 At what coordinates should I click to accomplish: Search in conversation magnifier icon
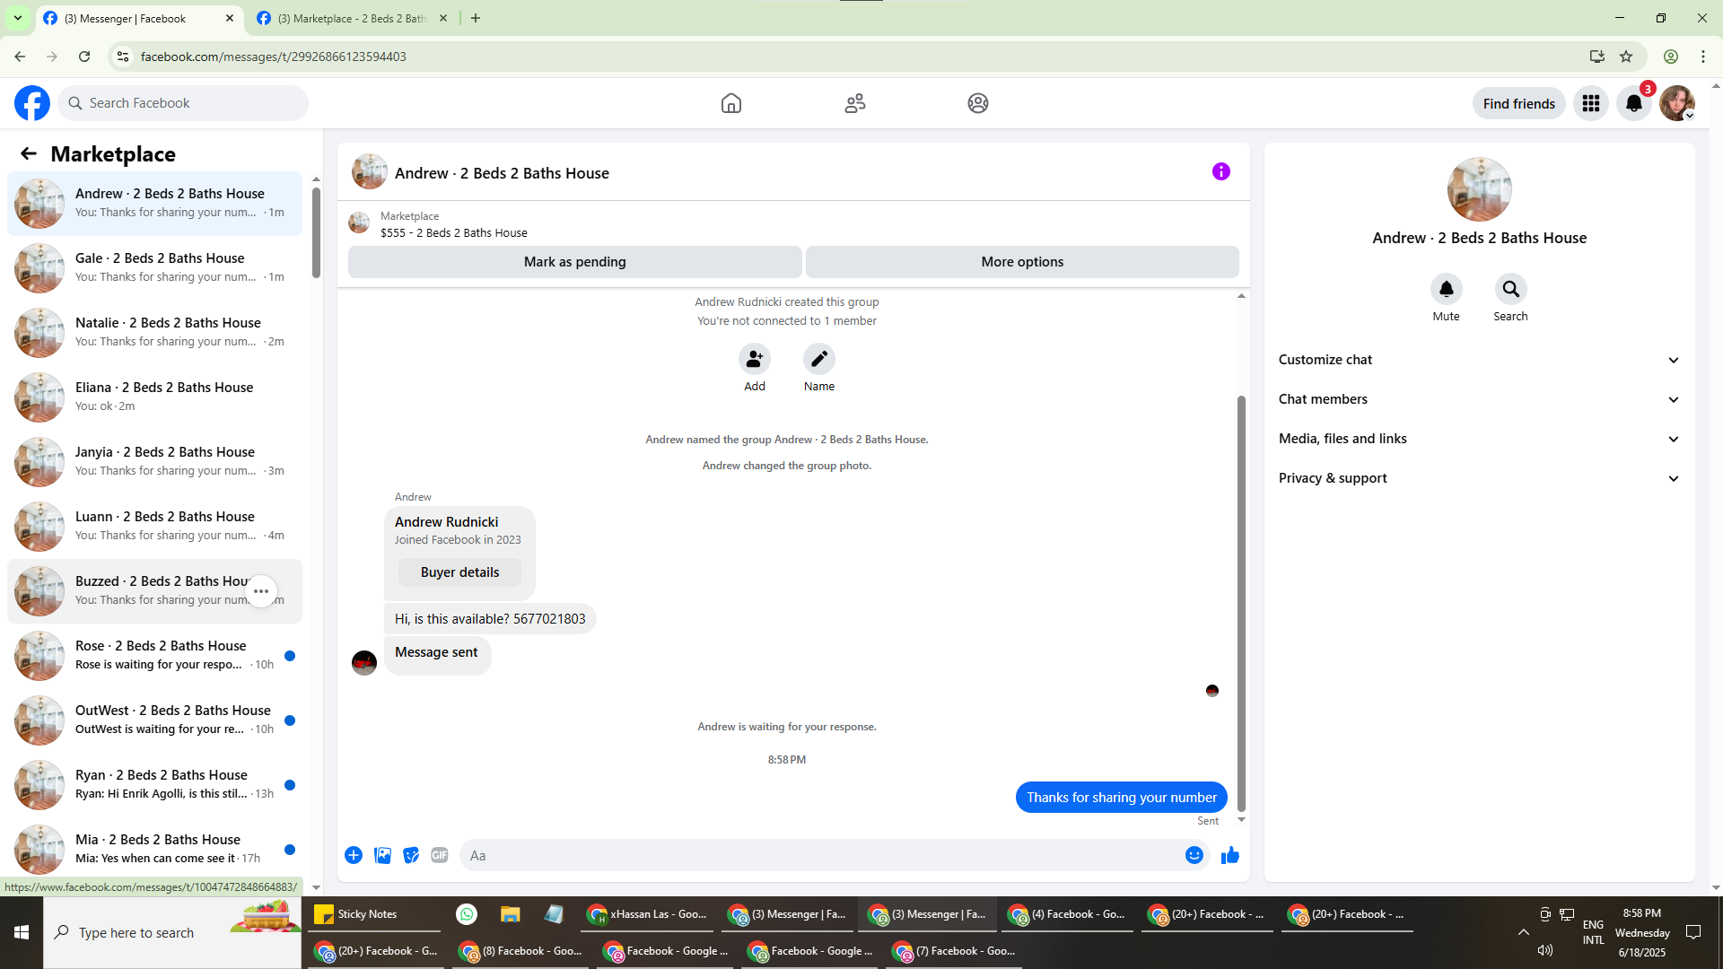tap(1511, 289)
